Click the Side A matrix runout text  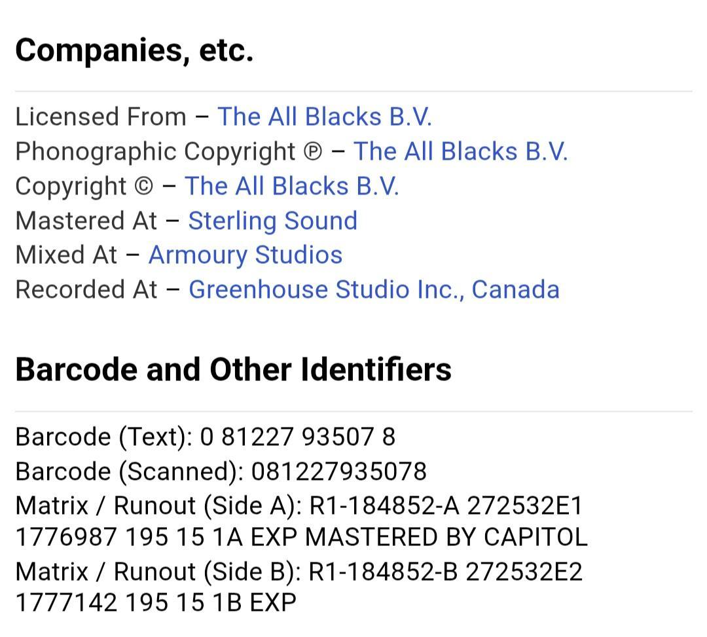301,521
